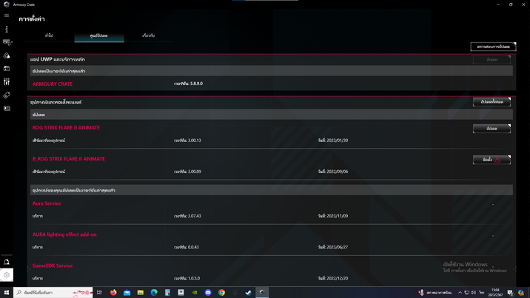The height and width of the screenshot is (298, 530).
Task: Open NVIDIA app from taskbar
Action: pos(195,293)
